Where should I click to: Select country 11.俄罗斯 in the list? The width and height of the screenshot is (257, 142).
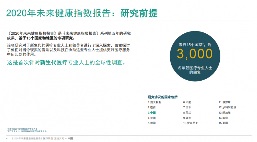pyautogui.click(x=225, y=102)
